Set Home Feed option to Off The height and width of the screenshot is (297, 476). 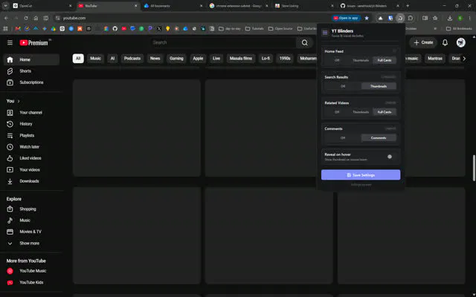point(337,60)
